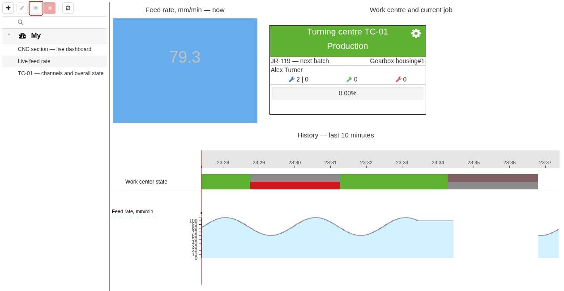The width and height of the screenshot is (564, 291).
Task: Open the gear settings on TC-01 card
Action: pyautogui.click(x=416, y=33)
